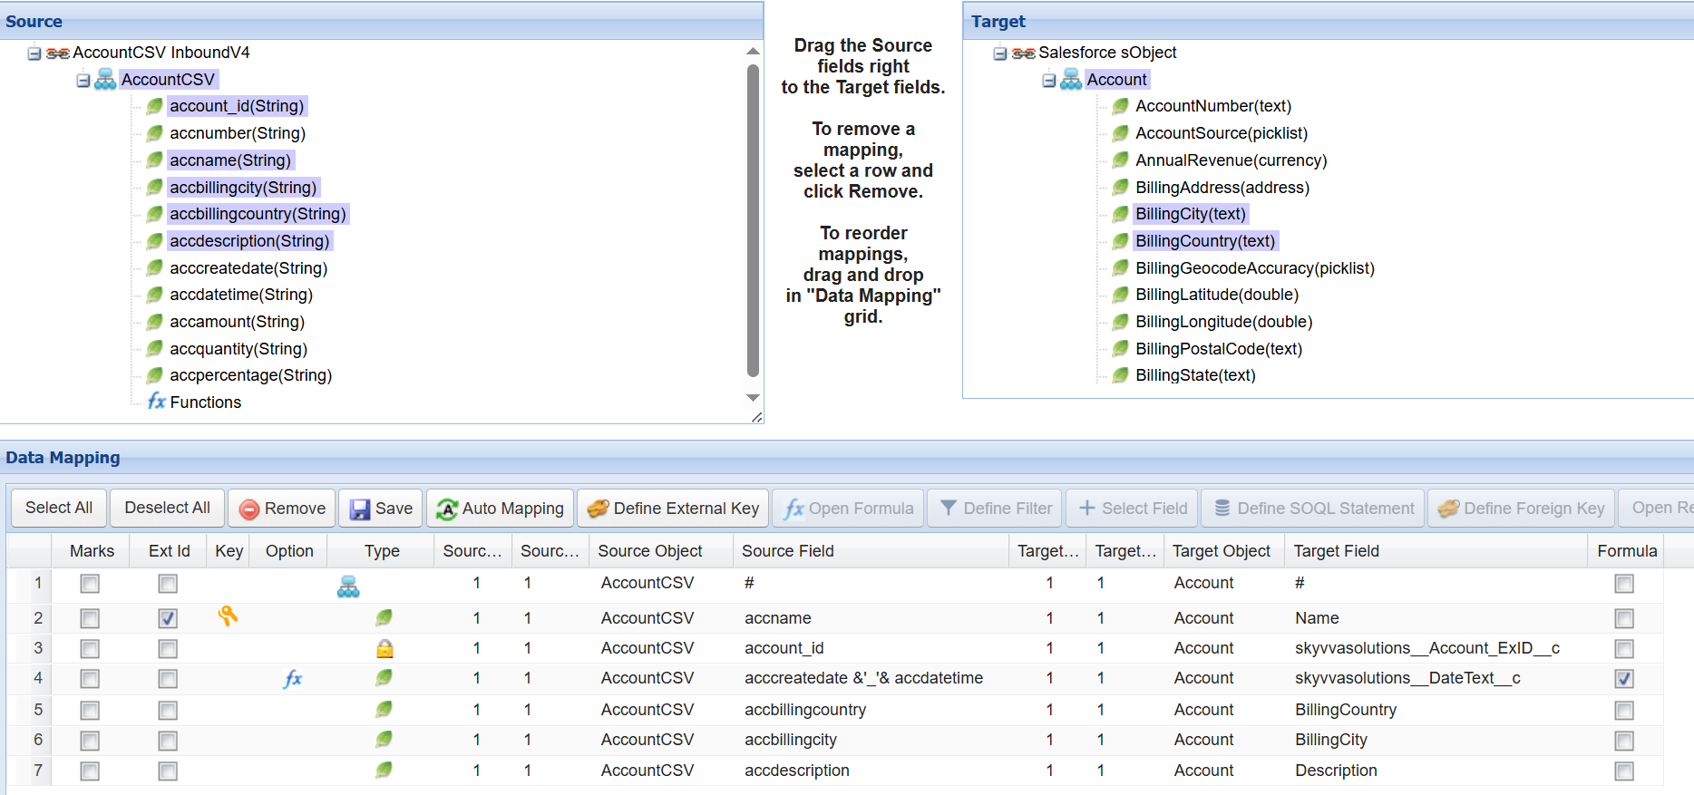Click the AccountCSV InboundV4 interface icon
1694x795 pixels.
[58, 53]
